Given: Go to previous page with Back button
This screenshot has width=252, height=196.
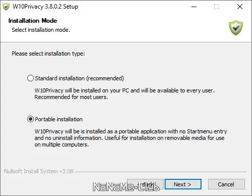Looking at the screenshot, I should tap(145, 184).
